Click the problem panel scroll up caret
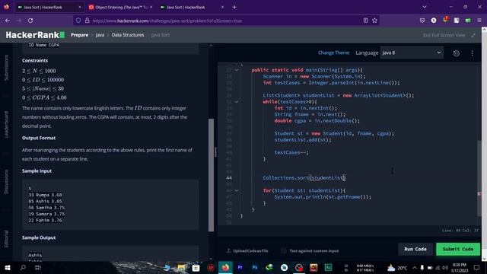487x274 pixels. tap(211, 46)
